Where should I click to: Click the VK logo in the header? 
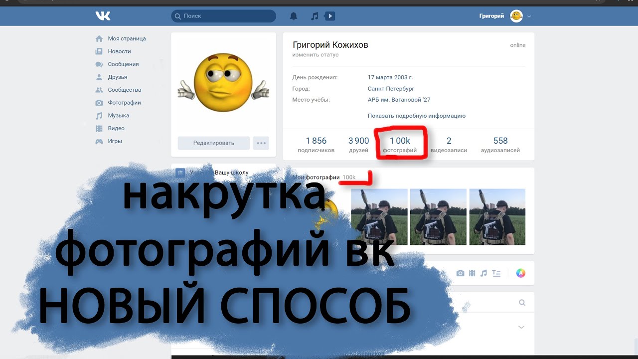coord(103,16)
